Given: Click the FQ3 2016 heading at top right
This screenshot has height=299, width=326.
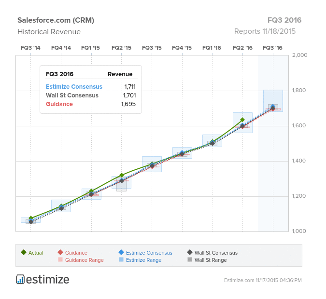Looking at the screenshot, I should click(284, 20).
